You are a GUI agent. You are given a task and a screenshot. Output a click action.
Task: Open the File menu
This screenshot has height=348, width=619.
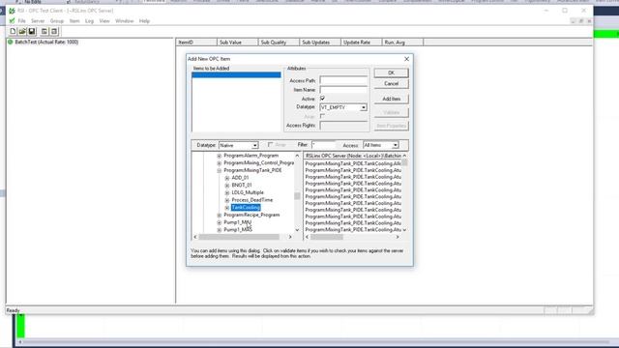point(21,21)
